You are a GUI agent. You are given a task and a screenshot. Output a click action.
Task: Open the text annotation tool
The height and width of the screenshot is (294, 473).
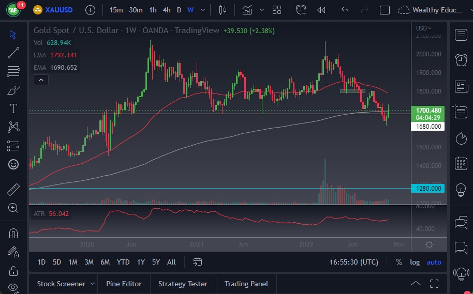coord(13,109)
